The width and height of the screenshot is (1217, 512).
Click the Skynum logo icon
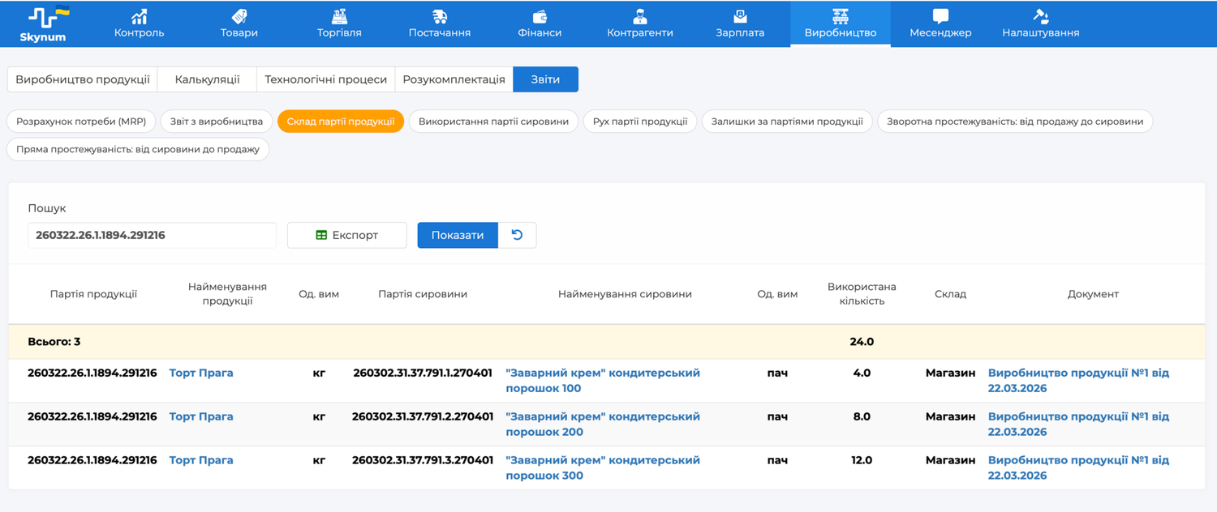tap(49, 18)
